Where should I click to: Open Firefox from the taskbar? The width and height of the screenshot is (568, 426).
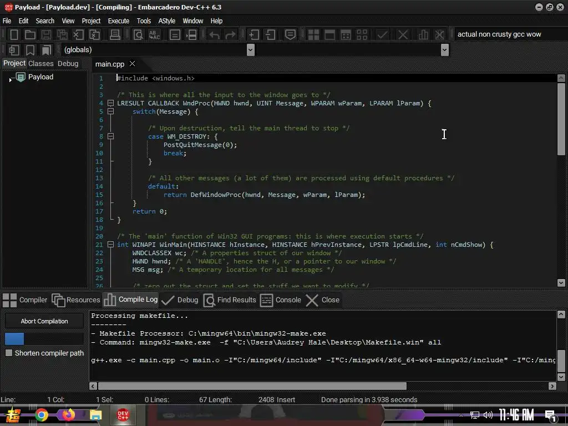[68, 415]
